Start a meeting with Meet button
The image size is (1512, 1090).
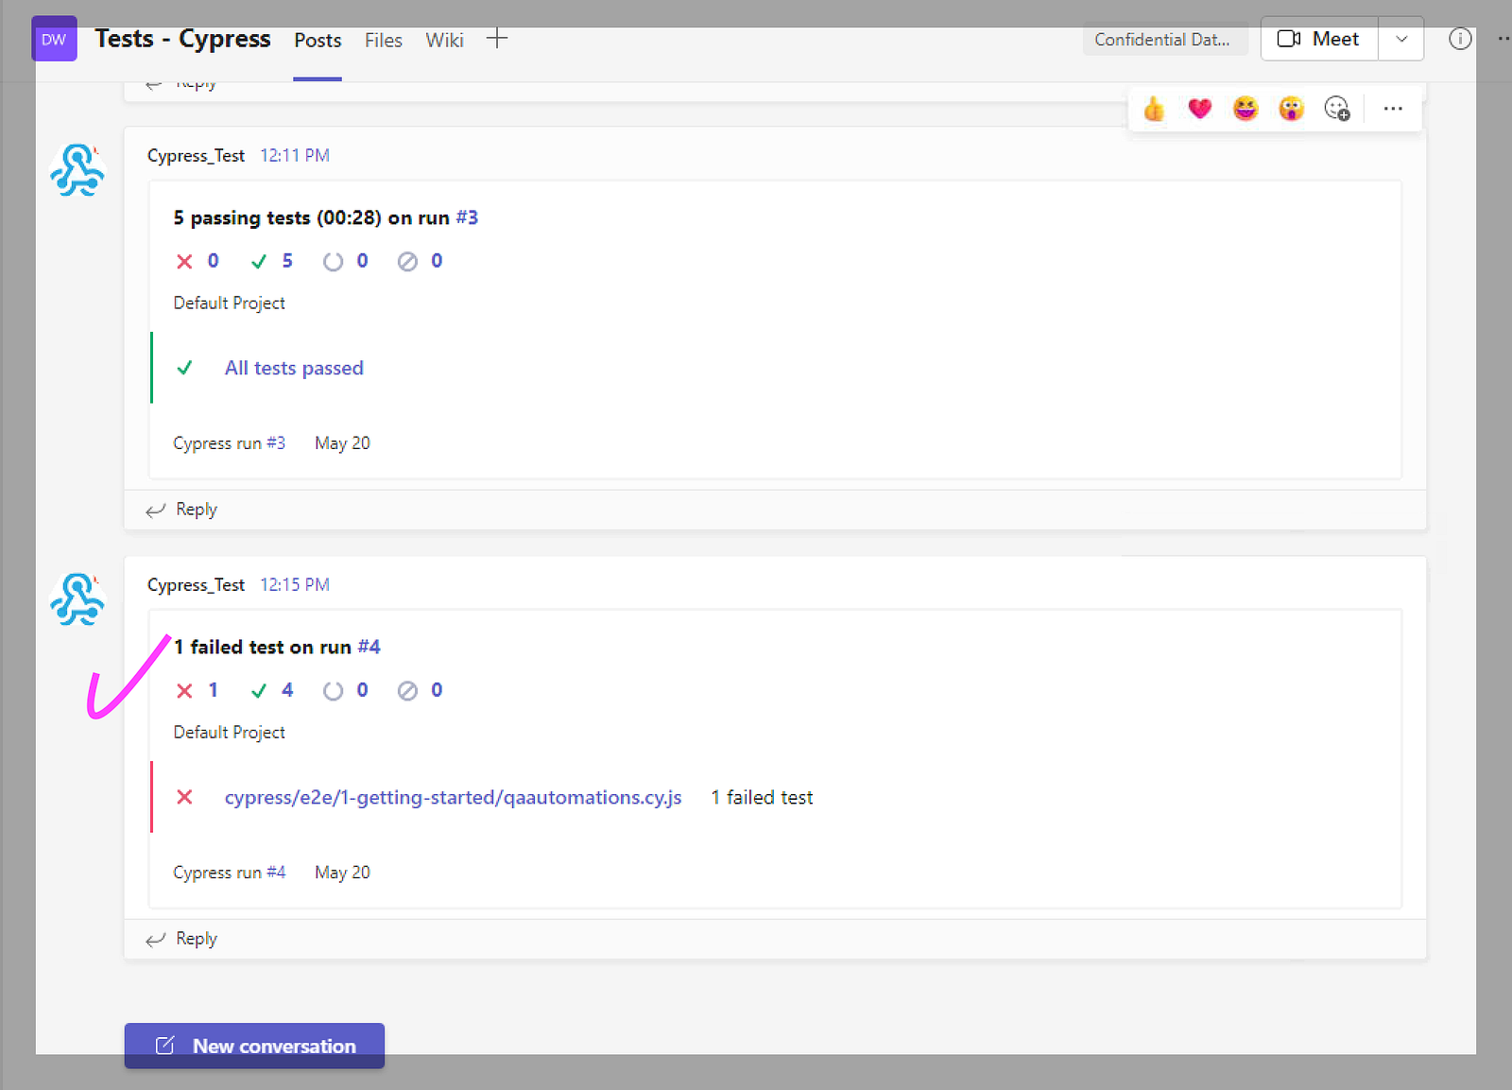(x=1319, y=39)
